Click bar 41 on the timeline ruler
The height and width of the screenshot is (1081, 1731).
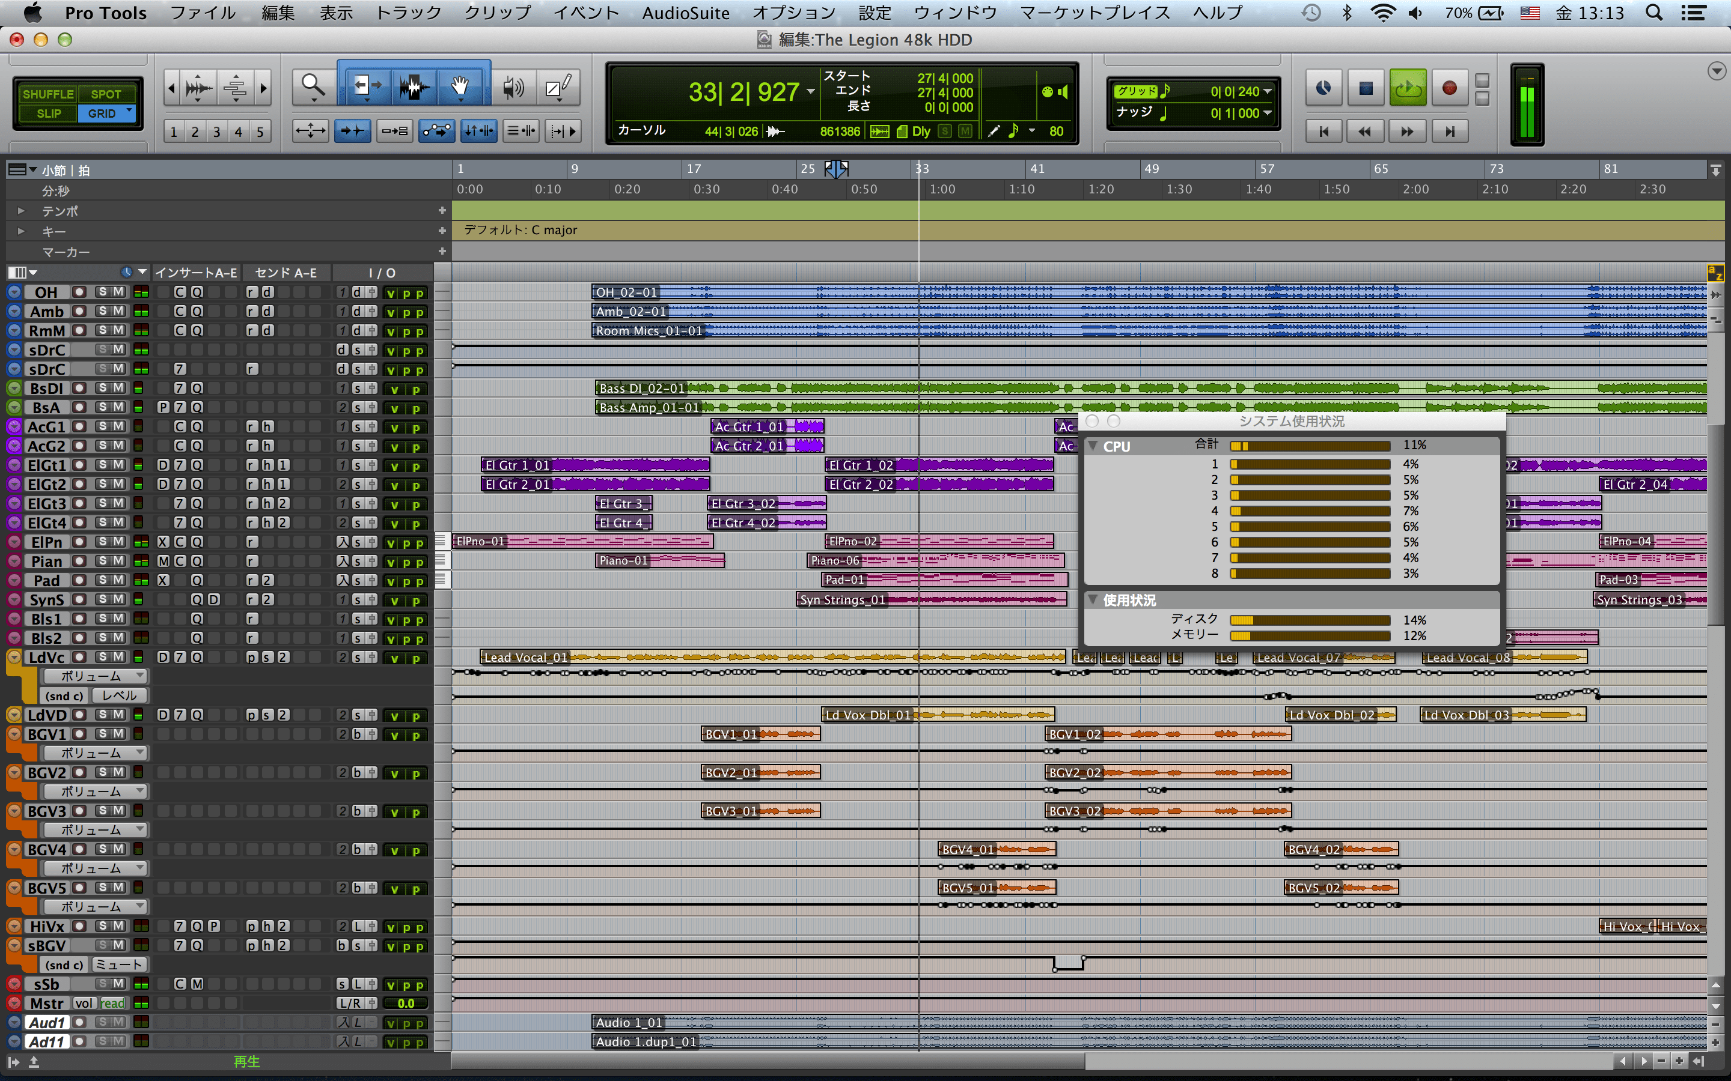tap(1037, 169)
